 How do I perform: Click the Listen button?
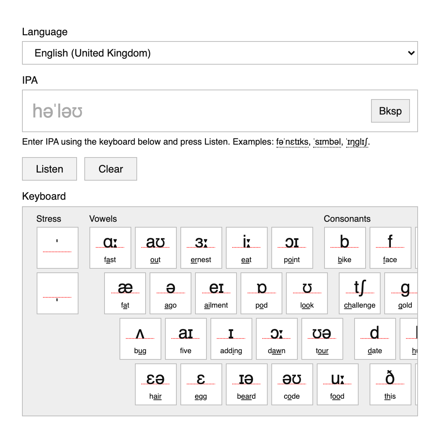click(49, 169)
